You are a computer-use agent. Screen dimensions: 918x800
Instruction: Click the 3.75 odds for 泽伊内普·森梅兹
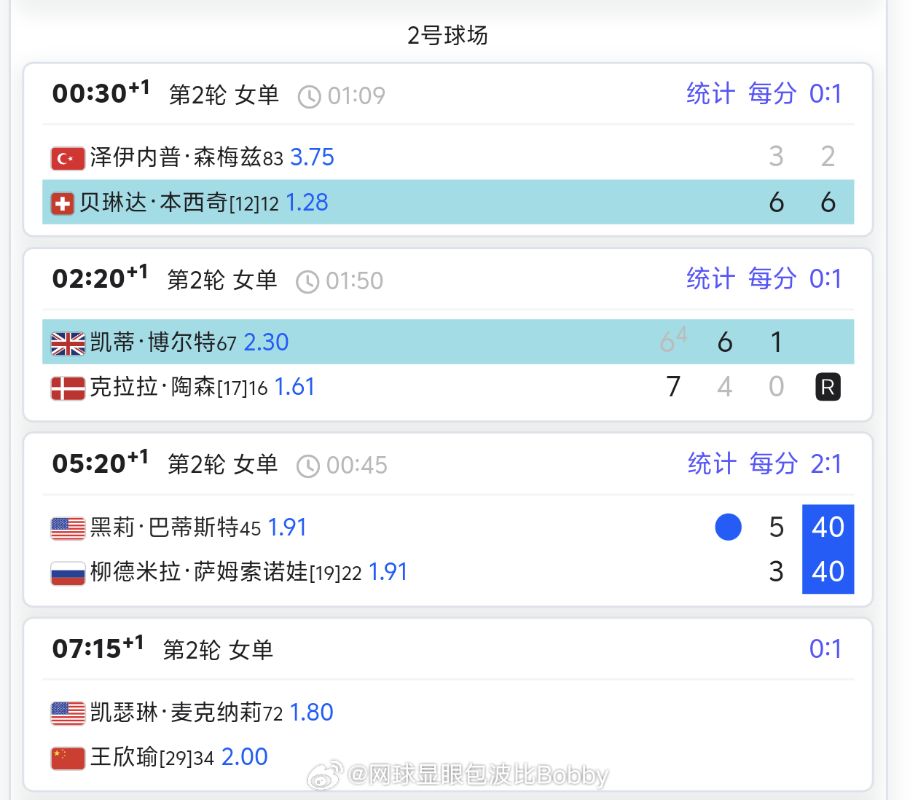[x=312, y=157]
